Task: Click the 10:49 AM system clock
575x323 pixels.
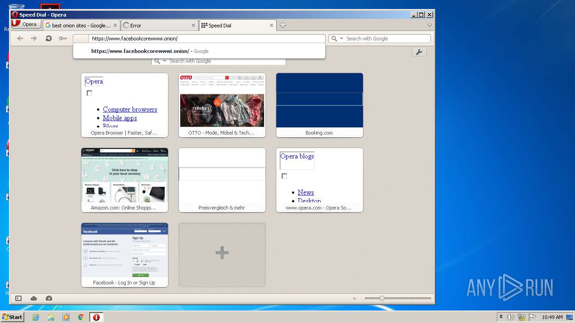Action: (552, 317)
